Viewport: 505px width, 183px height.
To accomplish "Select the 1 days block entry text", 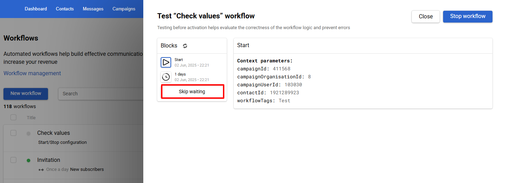I will [180, 74].
